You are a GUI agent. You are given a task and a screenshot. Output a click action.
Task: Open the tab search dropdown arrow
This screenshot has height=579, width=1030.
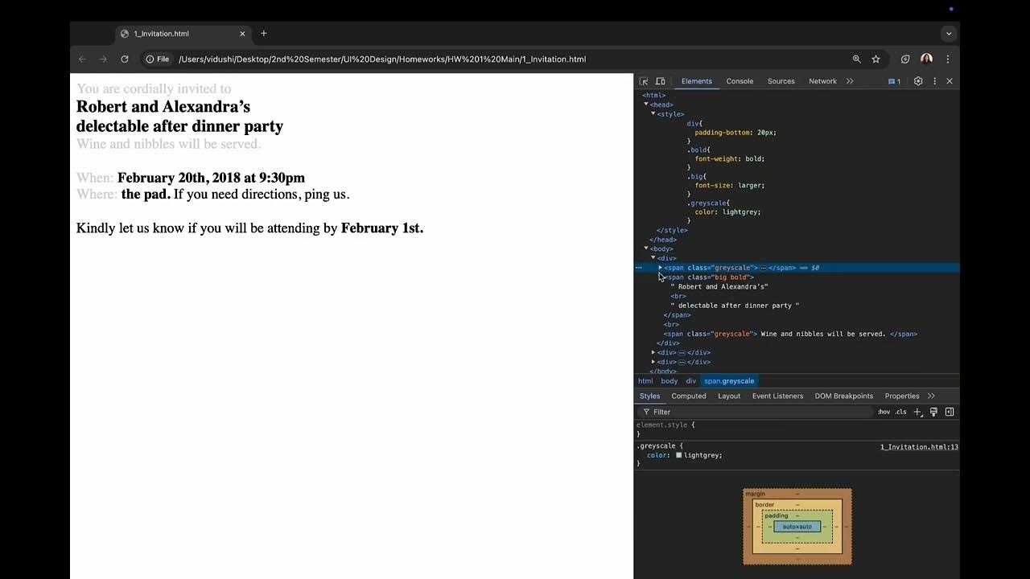pos(949,34)
